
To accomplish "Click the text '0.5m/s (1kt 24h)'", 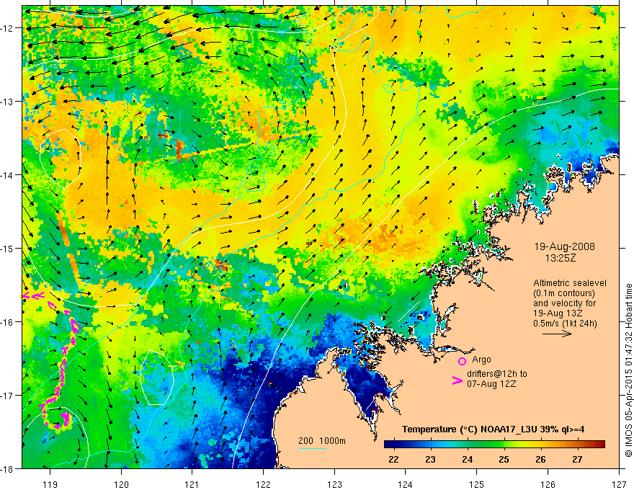I will 566,323.
